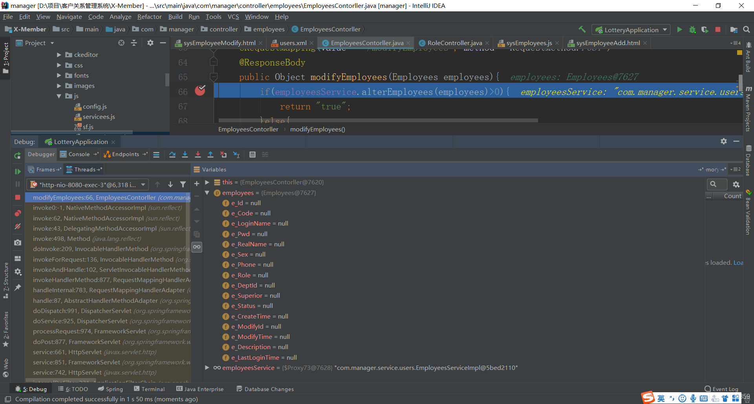The image size is (754, 404).
Task: Select frame doDispatch:991, DispatcherServlet
Action: [x=108, y=311]
